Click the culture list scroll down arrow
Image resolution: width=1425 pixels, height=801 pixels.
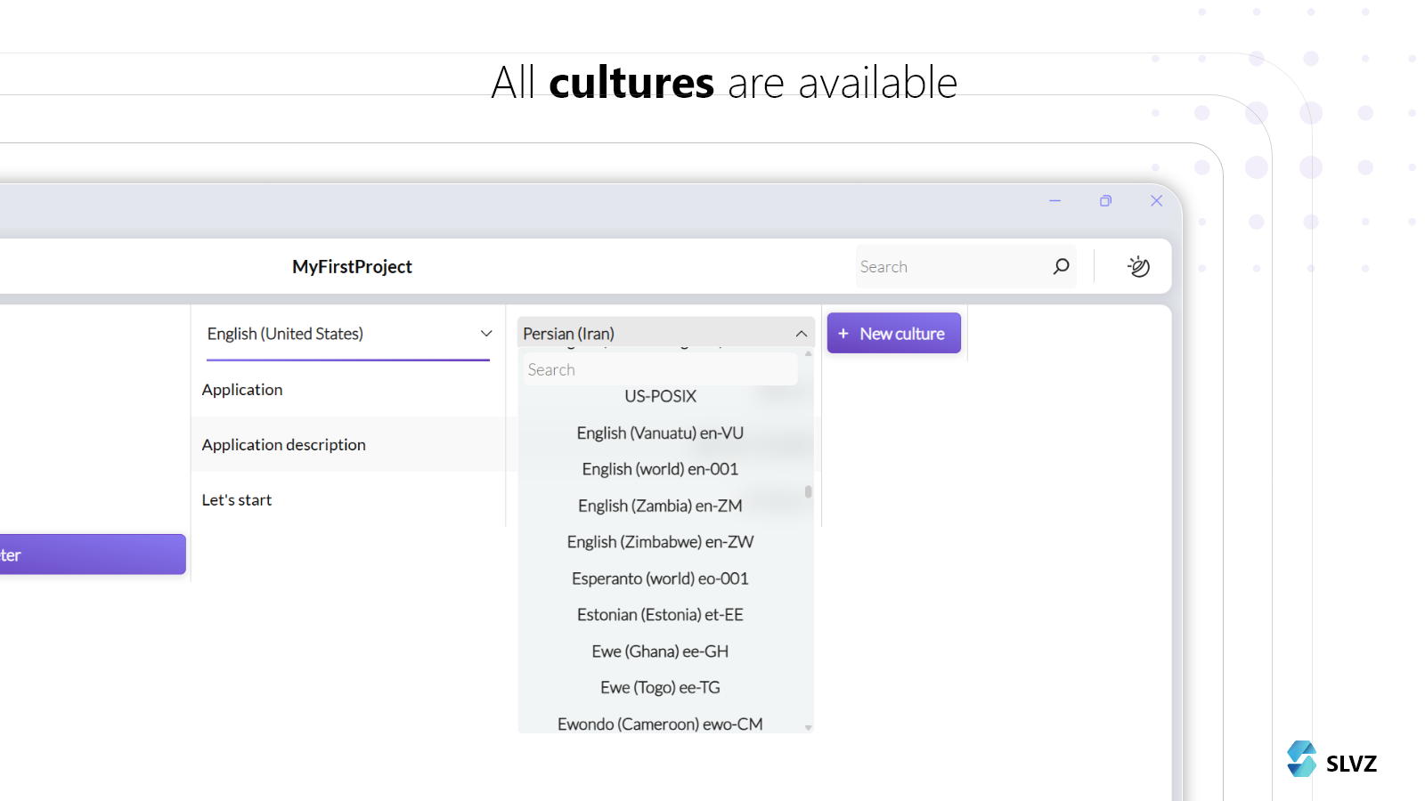tap(809, 727)
